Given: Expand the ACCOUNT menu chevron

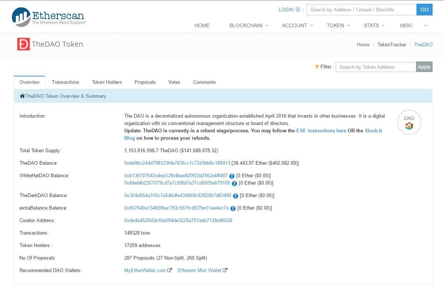Looking at the screenshot, I should 311,25.
